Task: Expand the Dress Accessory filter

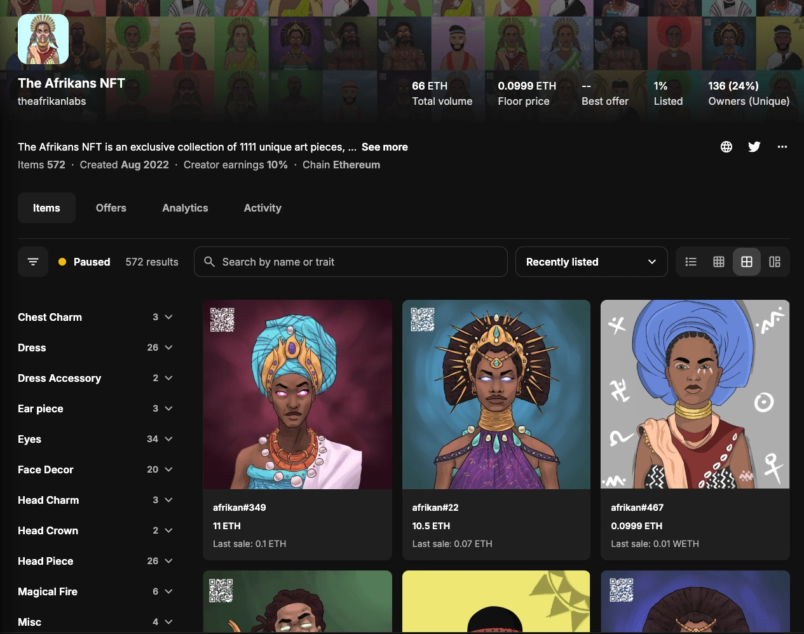Action: tap(95, 378)
